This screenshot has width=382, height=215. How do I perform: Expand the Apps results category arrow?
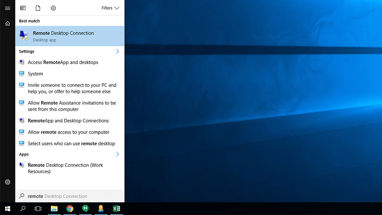pos(117,155)
